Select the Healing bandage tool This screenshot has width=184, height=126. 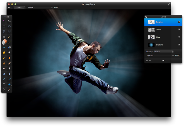[9, 63]
